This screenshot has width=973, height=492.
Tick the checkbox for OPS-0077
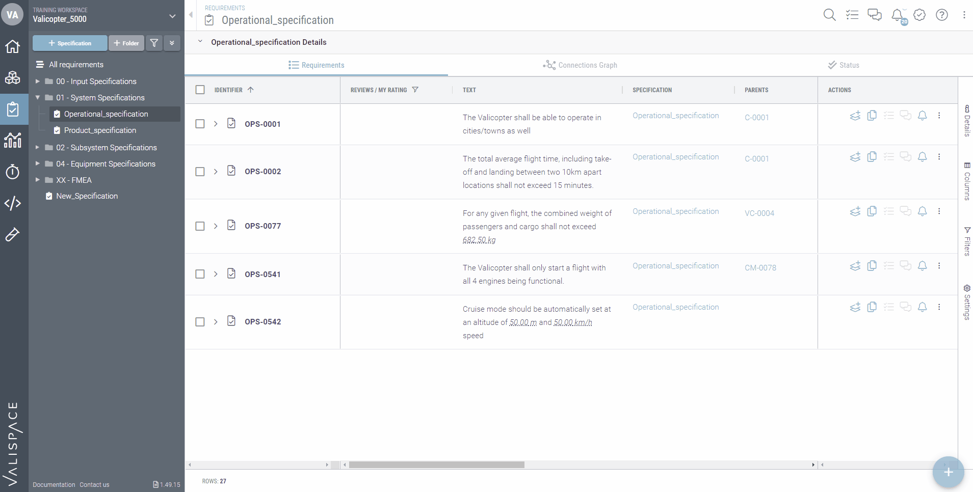pos(200,226)
